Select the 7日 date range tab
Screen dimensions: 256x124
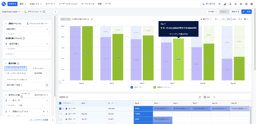pyautogui.click(x=223, y=19)
